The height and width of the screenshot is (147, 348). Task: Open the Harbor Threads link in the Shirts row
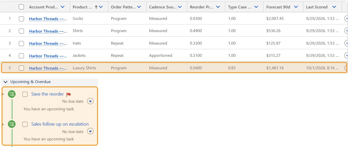coord(48,31)
